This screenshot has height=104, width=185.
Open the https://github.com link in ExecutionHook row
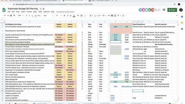pos(127,86)
